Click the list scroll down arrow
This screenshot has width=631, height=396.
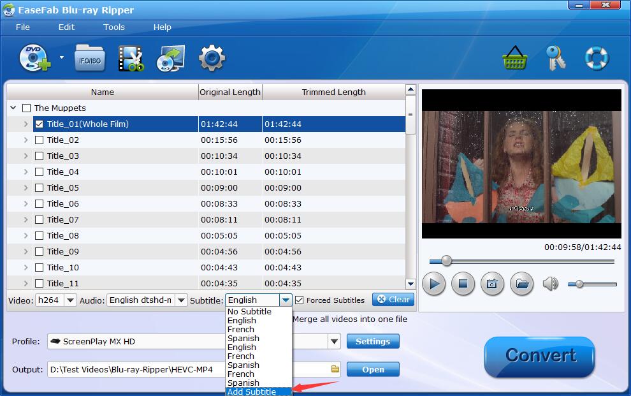410,284
